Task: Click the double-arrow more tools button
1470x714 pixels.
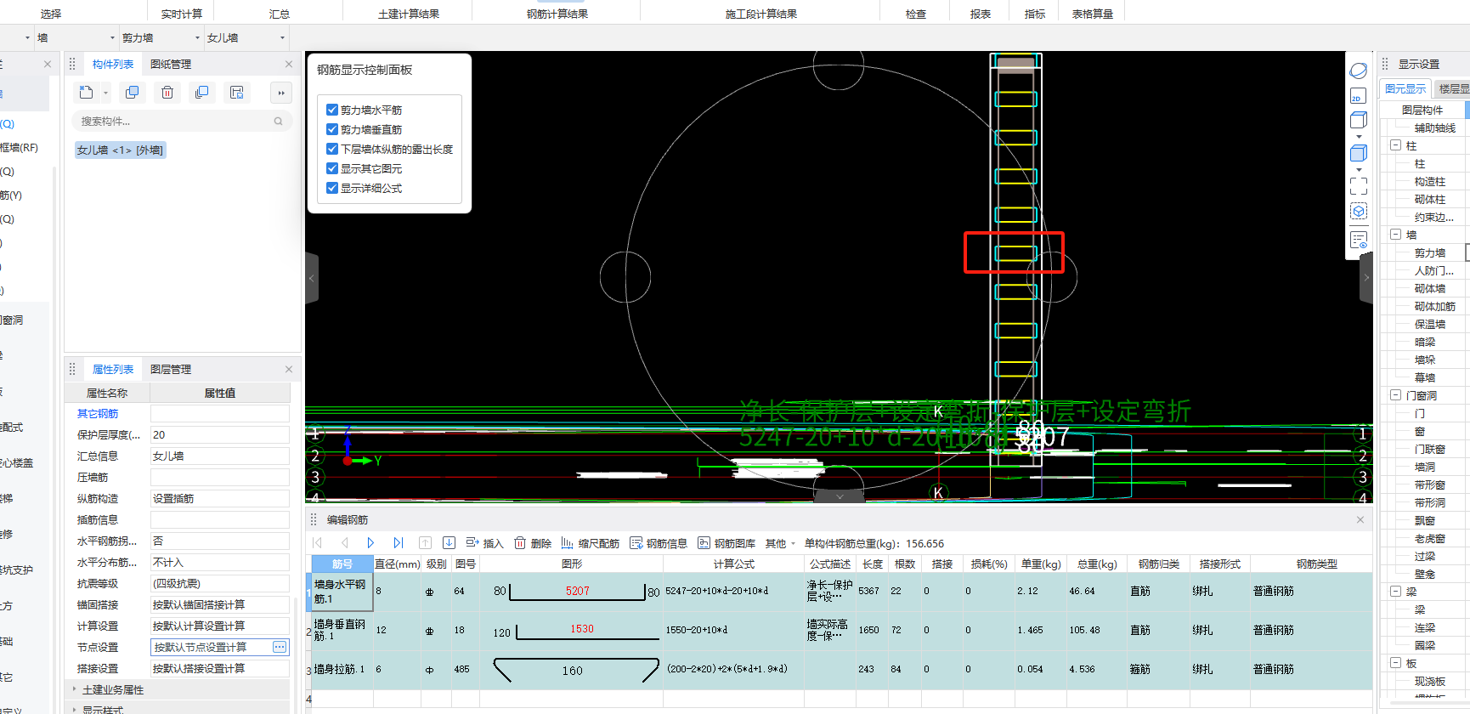Action: point(281,93)
